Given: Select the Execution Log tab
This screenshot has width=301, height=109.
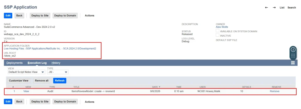Looking at the screenshot, I should pos(37,63).
